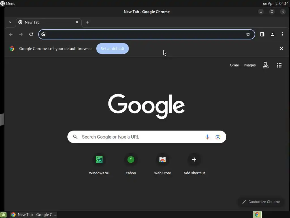Open Search Labs flask icon
This screenshot has height=218, width=290.
point(266,65)
